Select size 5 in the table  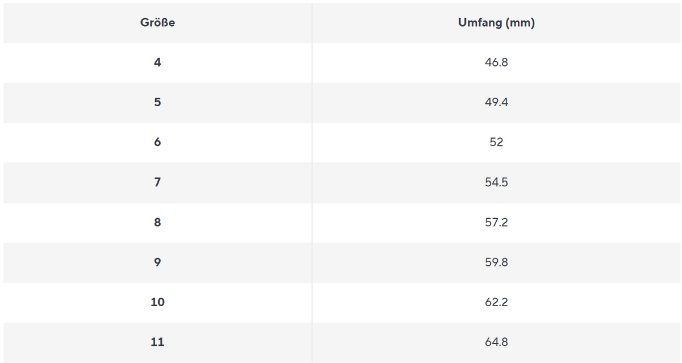click(x=157, y=102)
